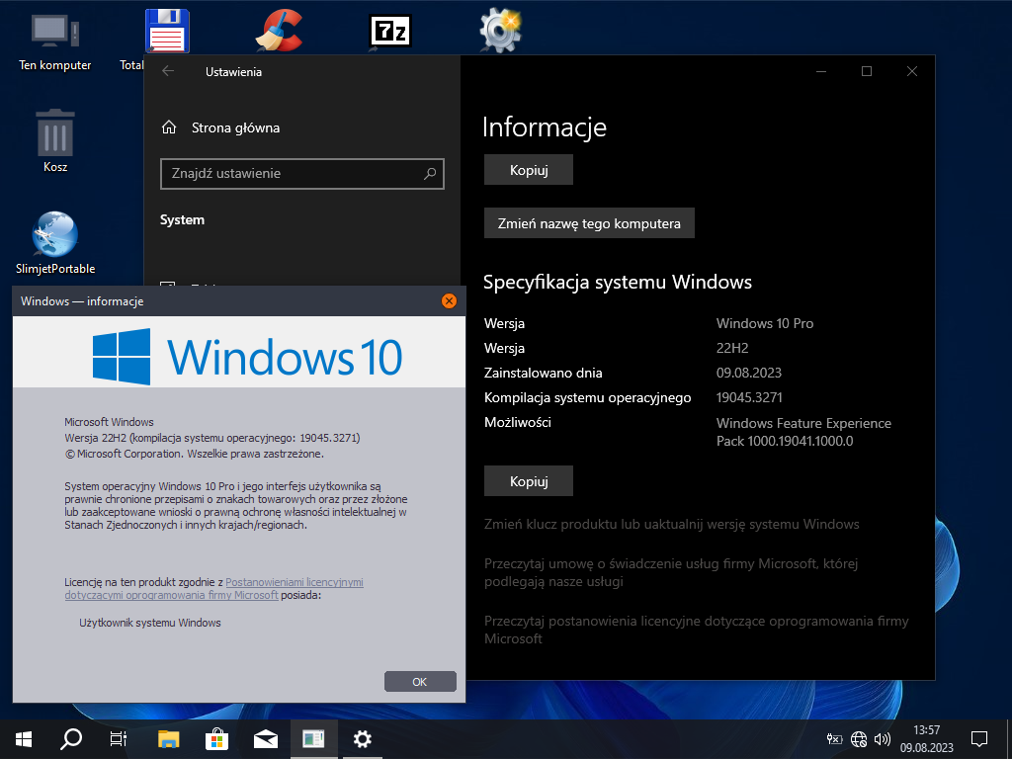This screenshot has height=759, width=1012.
Task: Open the 7-Zip desktop shortcut
Action: pos(389,31)
